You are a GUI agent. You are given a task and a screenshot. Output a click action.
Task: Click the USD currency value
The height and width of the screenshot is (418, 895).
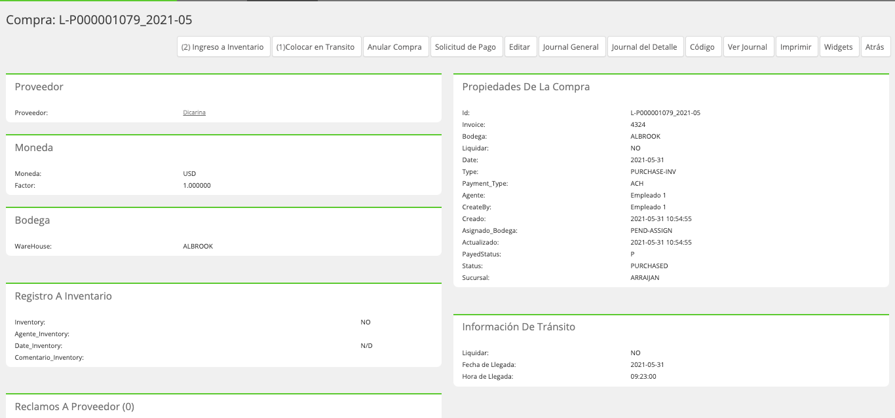tap(189, 173)
